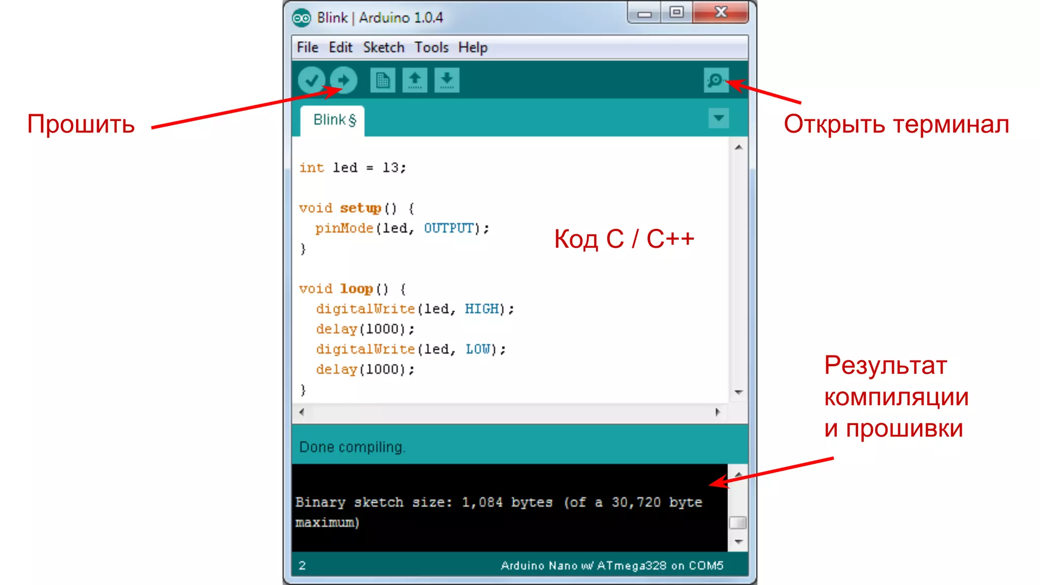
Task: Click the Upload arrow icon
Action: tap(344, 80)
